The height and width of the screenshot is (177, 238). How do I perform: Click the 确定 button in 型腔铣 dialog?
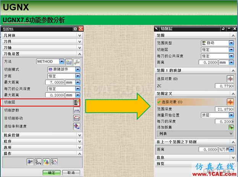pyautogui.click(x=52, y=173)
